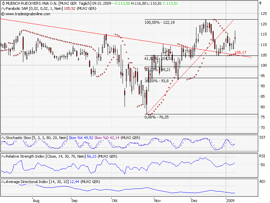Click the Fibonacci label 38,20% - 93,8
This screenshot has height=203, width=270.
[x=157, y=81]
